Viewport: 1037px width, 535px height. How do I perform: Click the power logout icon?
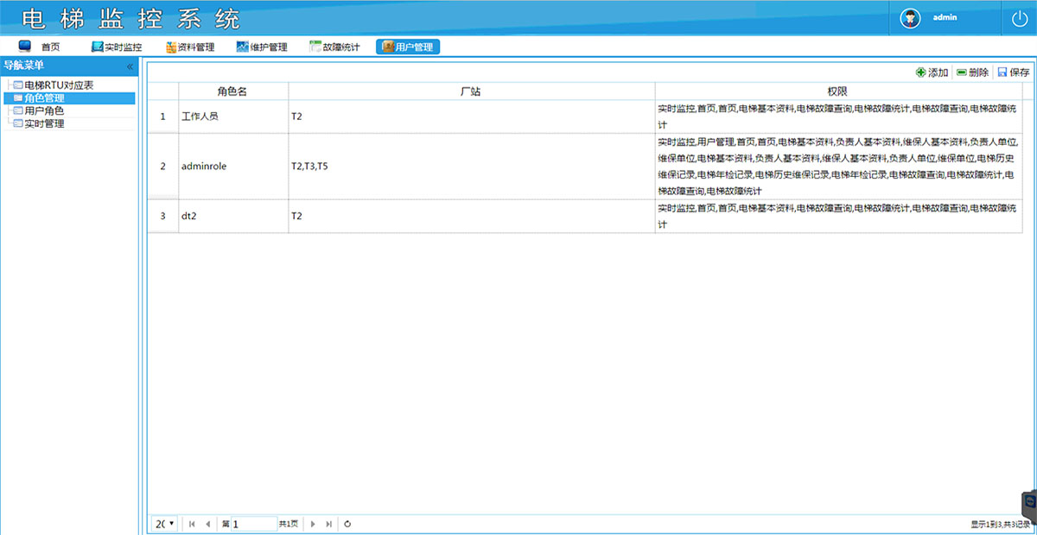1018,18
